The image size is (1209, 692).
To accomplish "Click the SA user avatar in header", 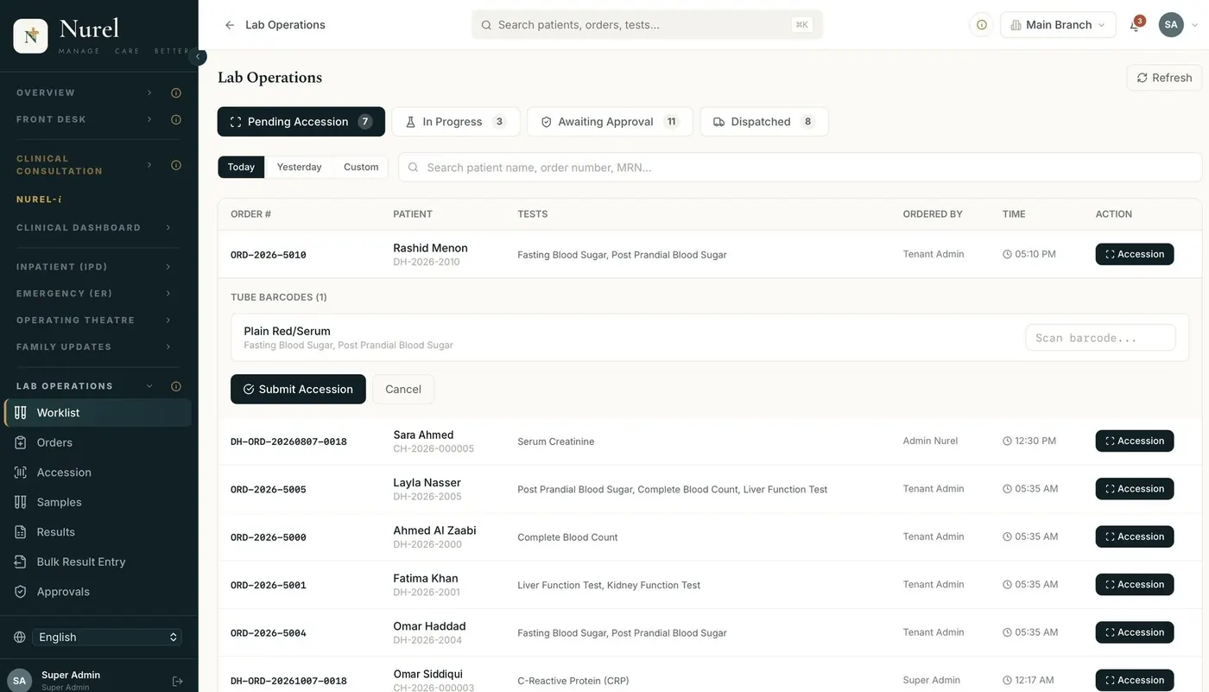I will (x=1171, y=25).
